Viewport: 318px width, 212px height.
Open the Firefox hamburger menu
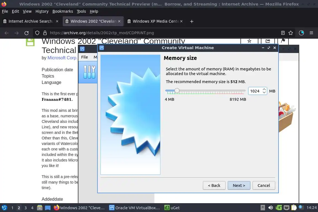[311, 33]
